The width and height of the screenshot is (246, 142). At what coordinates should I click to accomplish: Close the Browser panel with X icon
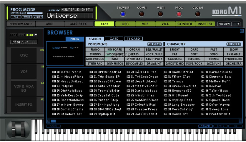point(242,31)
